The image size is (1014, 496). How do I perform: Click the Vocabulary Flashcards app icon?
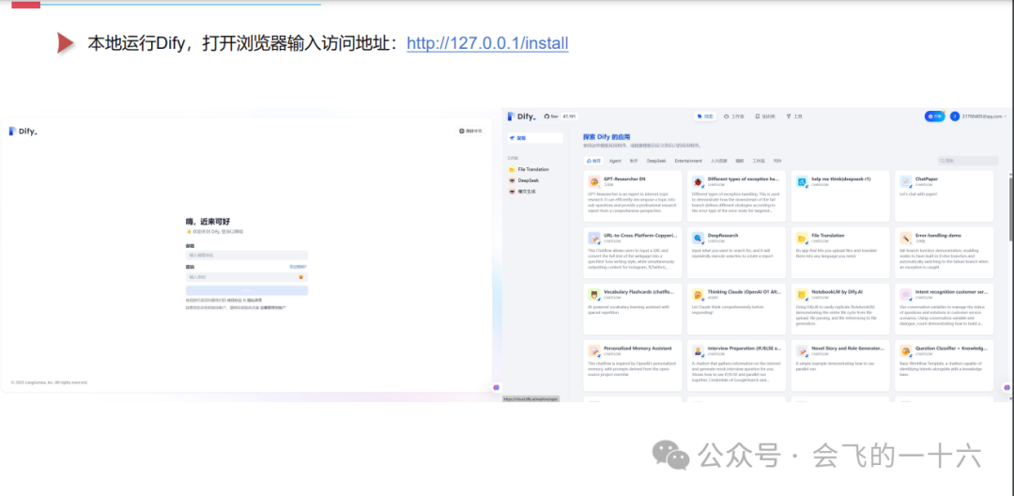pyautogui.click(x=593, y=294)
